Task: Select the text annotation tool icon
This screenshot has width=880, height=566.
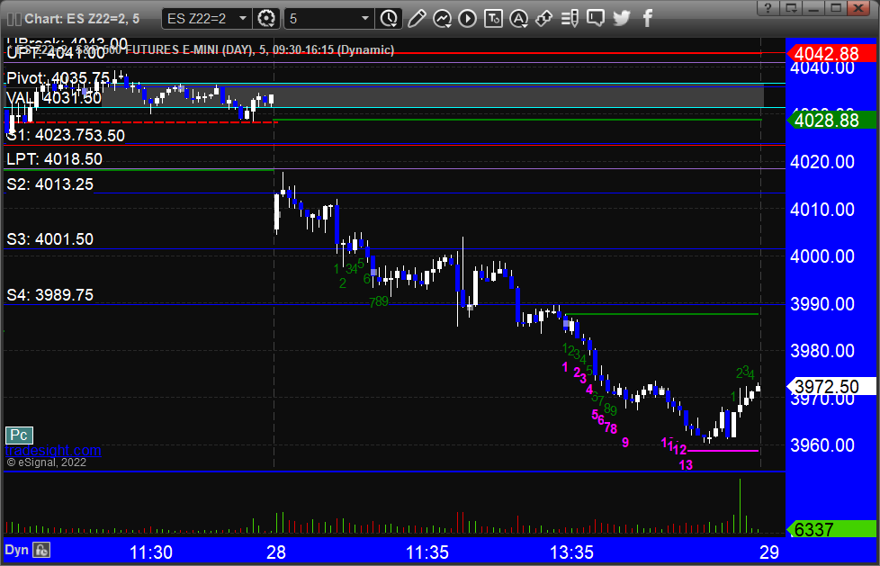Action: coord(493,19)
